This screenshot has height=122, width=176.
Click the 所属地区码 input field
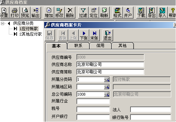[x=90, y=87]
